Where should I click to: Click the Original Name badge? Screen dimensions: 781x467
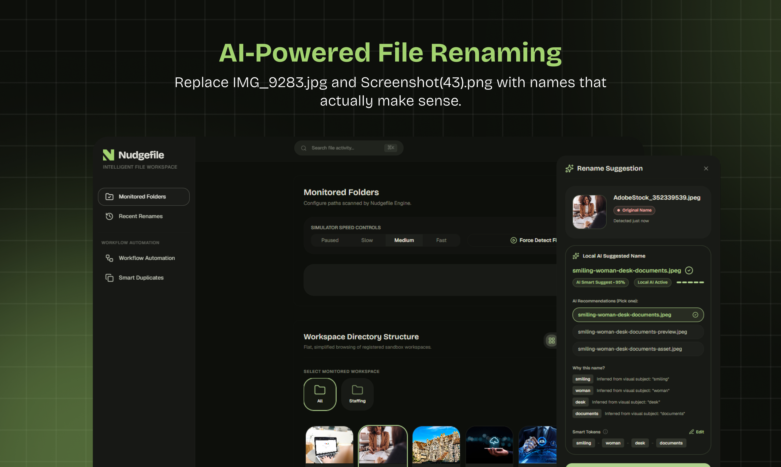(634, 210)
